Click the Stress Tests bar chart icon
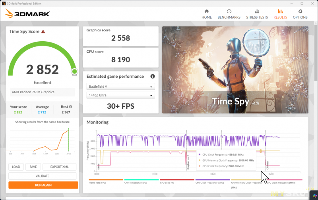 click(257, 11)
